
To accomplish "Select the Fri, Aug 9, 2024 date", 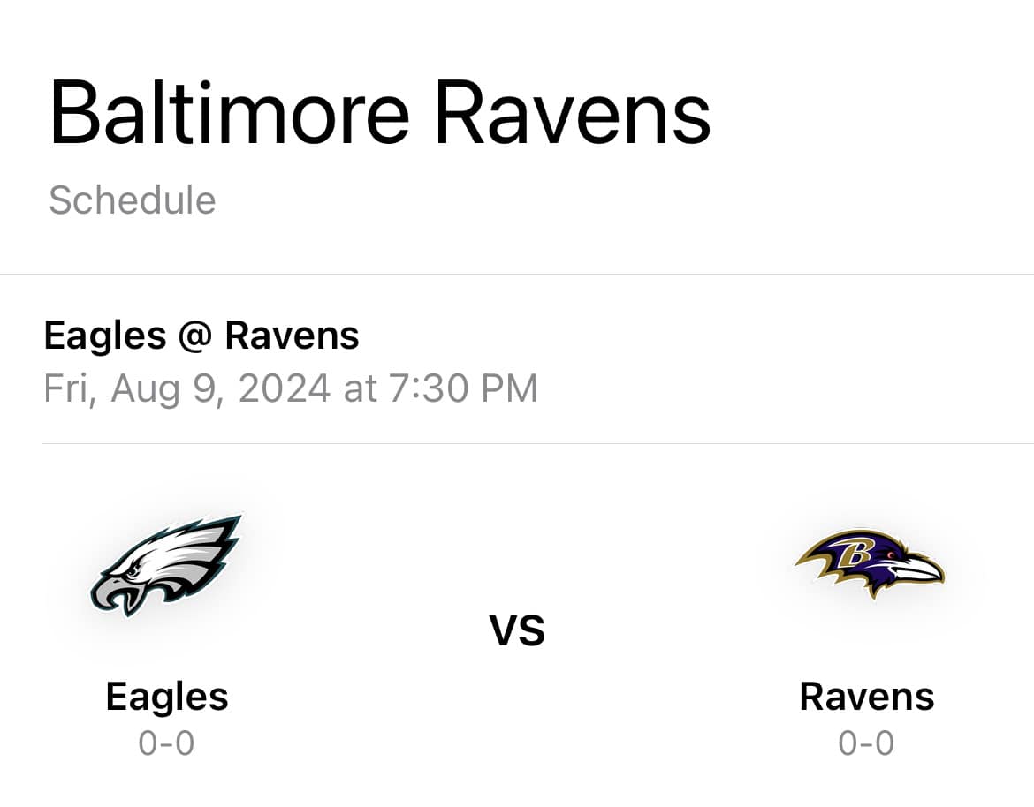I will click(186, 388).
